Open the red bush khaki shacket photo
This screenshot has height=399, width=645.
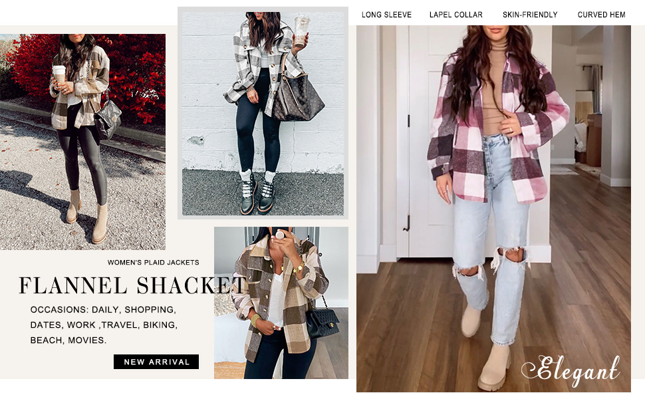[82, 142]
